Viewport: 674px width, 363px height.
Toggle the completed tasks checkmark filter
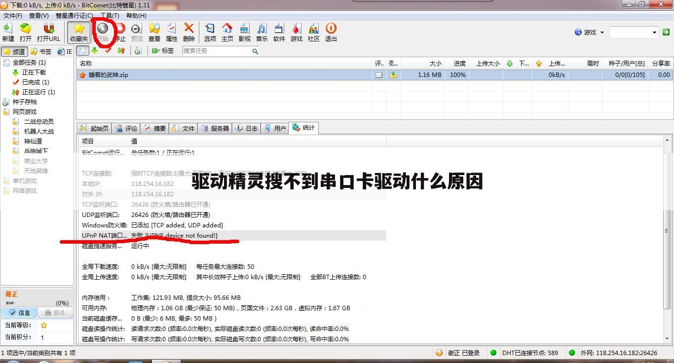(108, 51)
